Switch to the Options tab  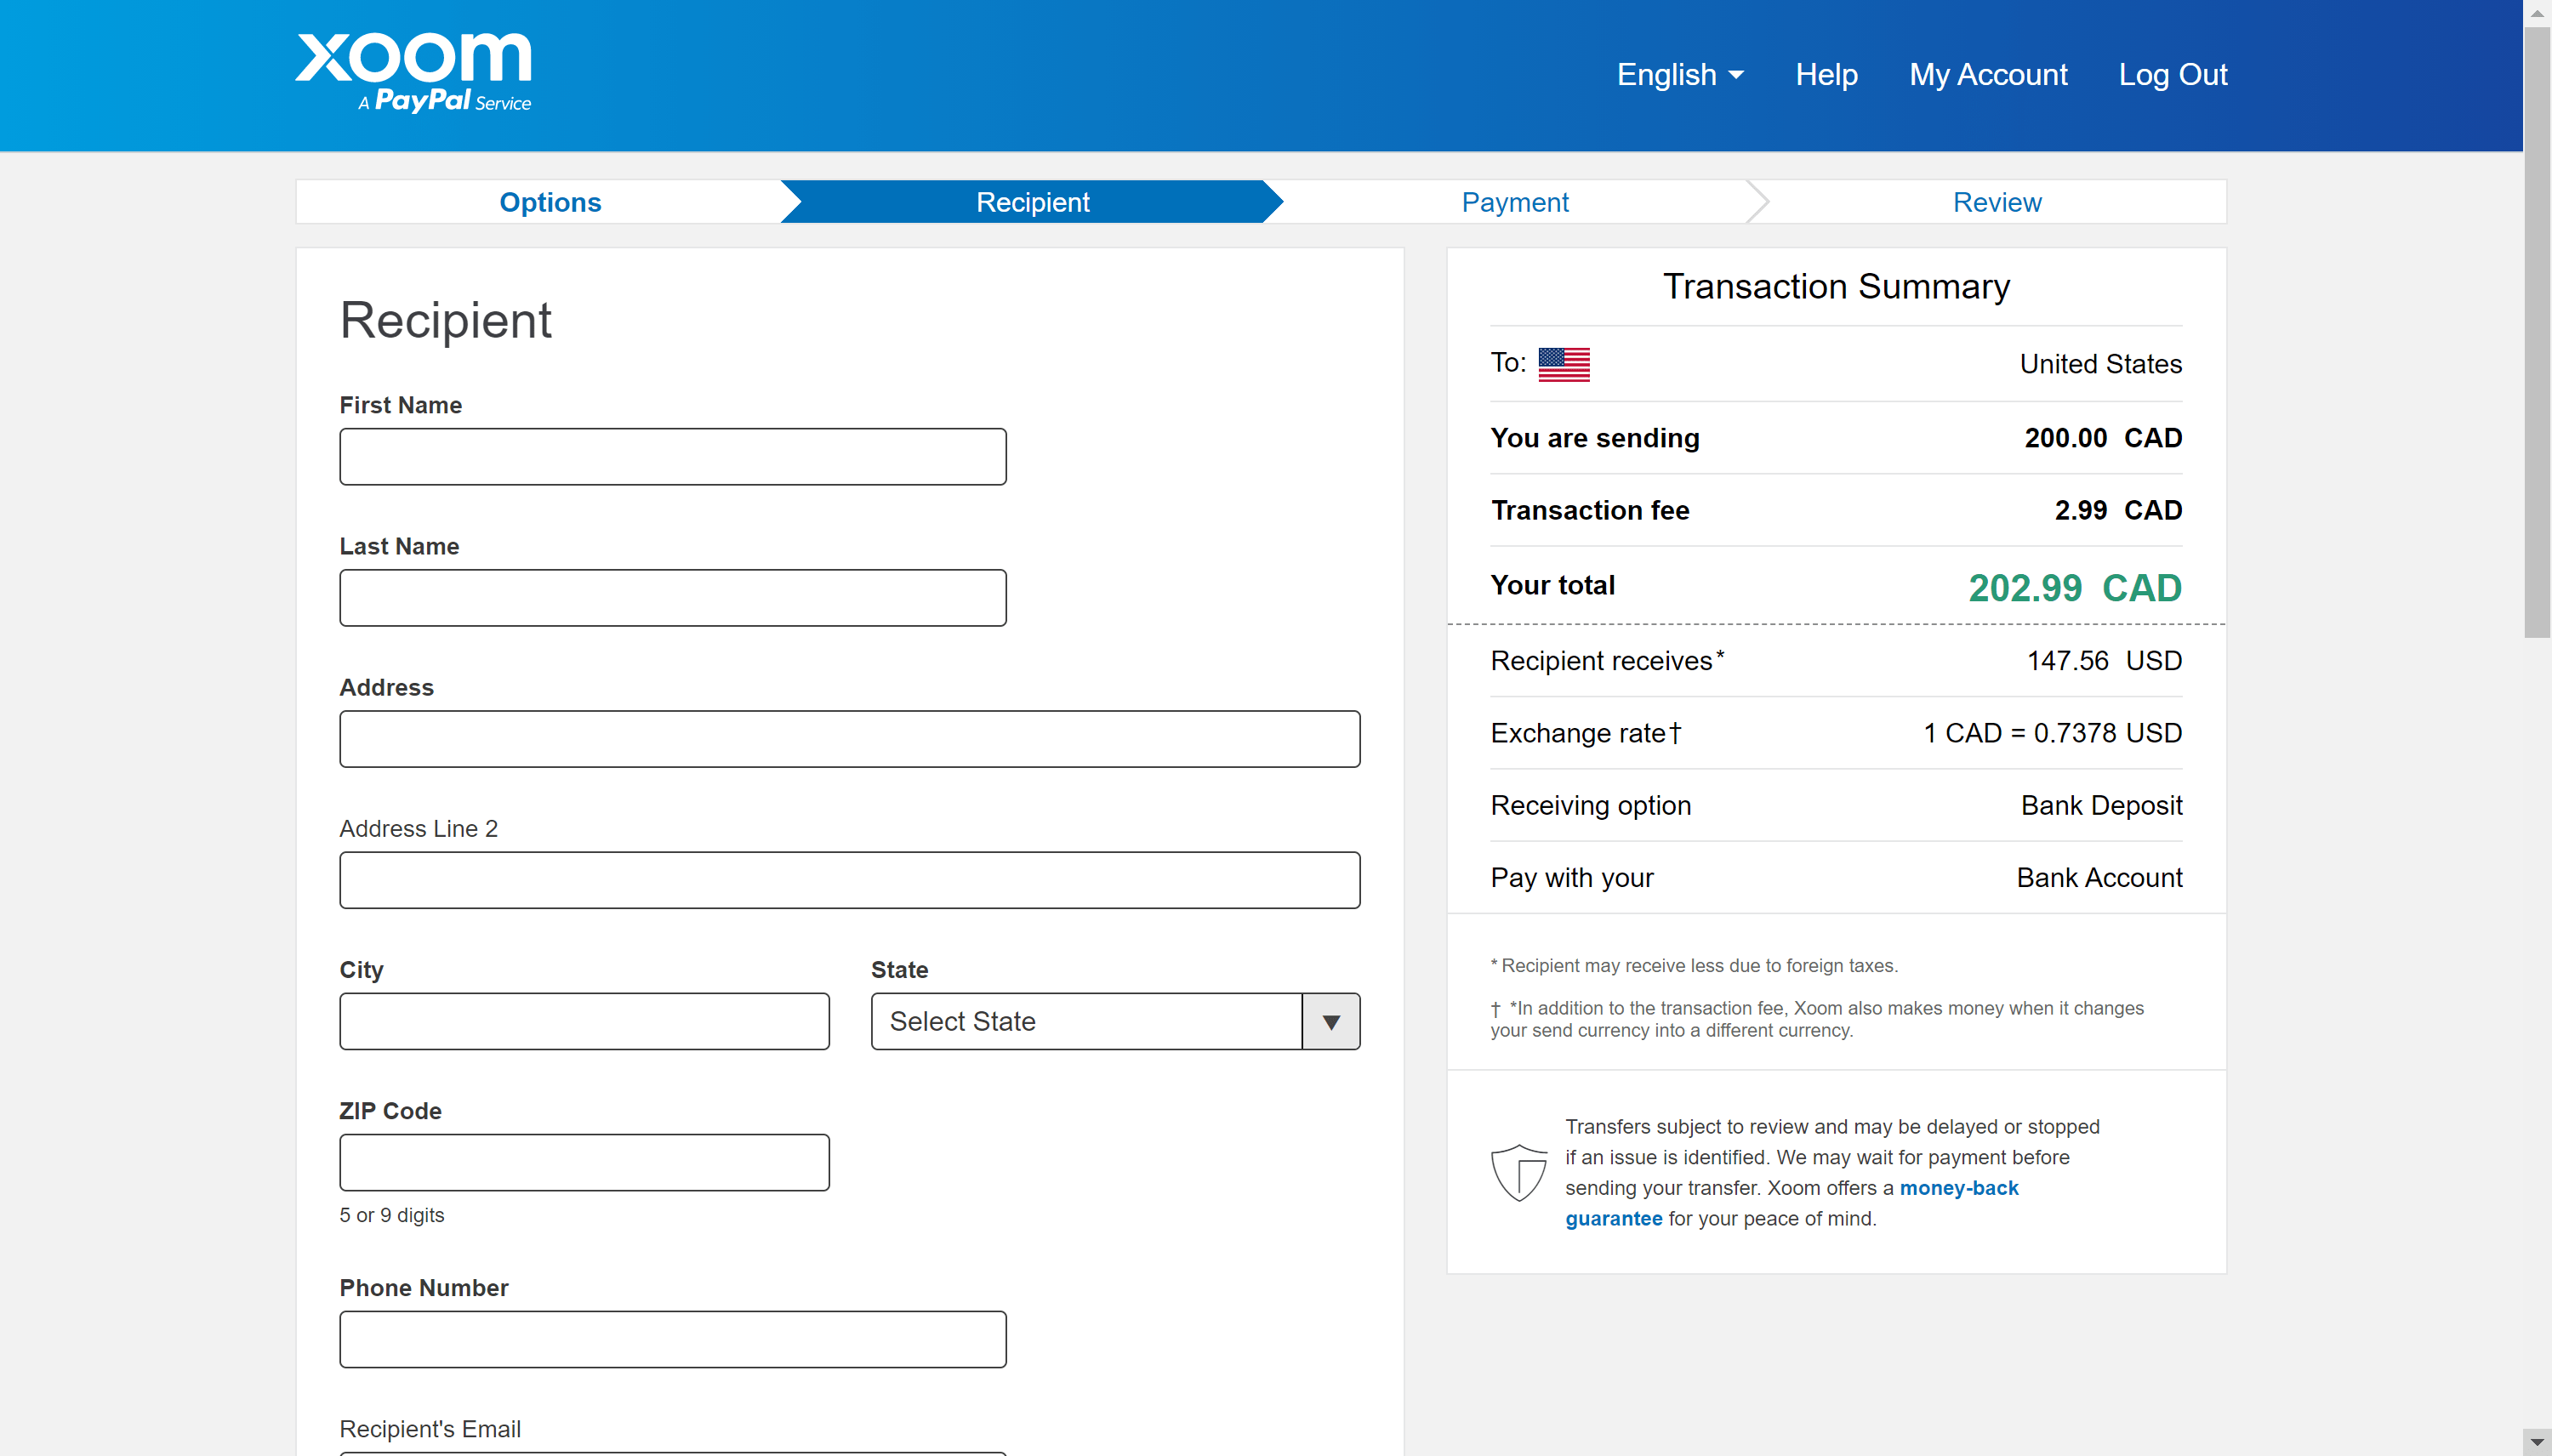pos(549,201)
